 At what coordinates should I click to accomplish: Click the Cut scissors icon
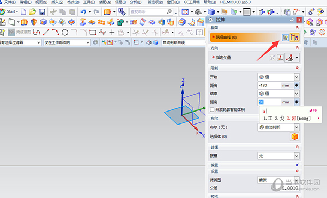click(x=53, y=11)
